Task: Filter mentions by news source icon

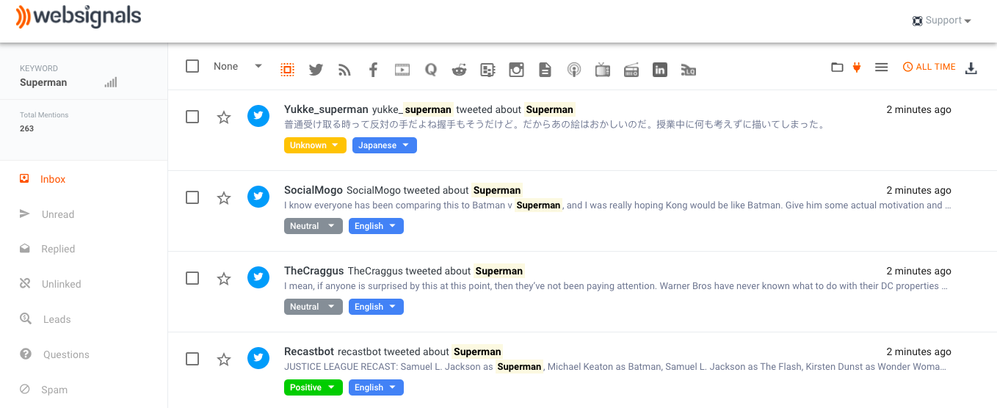Action: 488,70
